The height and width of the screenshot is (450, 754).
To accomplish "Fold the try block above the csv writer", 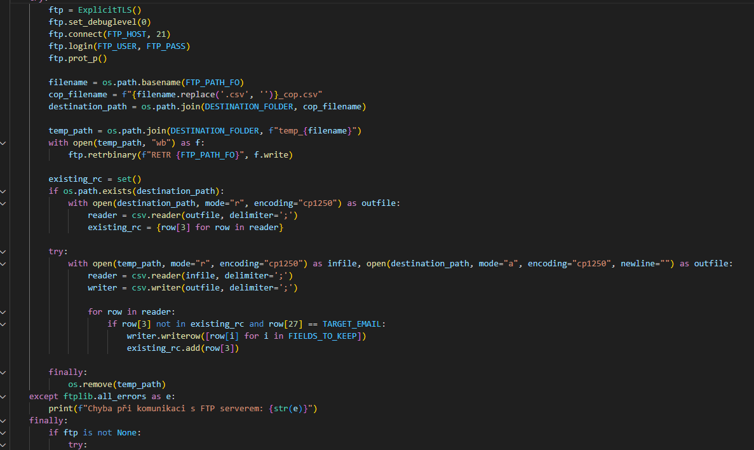I will click(x=3, y=252).
